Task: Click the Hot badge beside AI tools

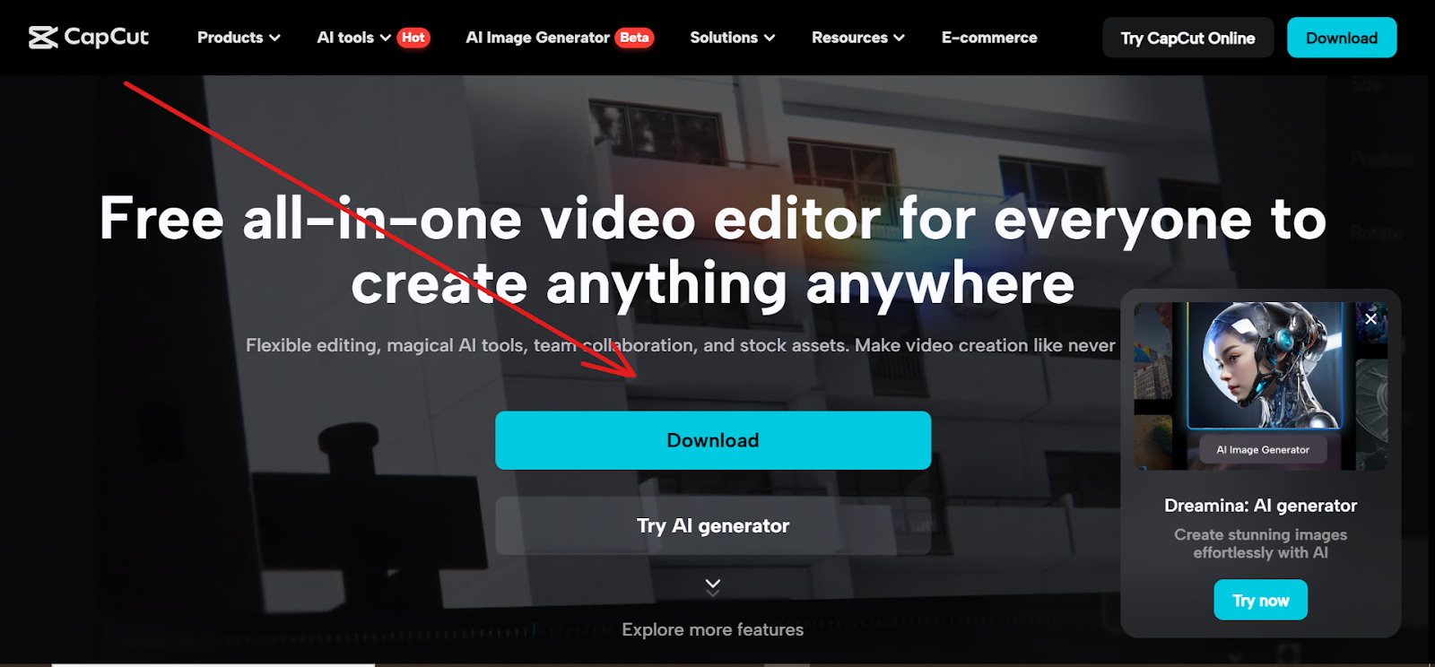Action: (413, 38)
